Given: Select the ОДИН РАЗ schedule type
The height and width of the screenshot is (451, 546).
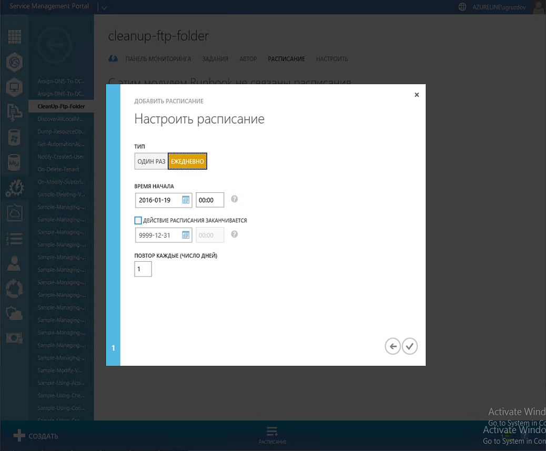Looking at the screenshot, I should [x=150, y=161].
